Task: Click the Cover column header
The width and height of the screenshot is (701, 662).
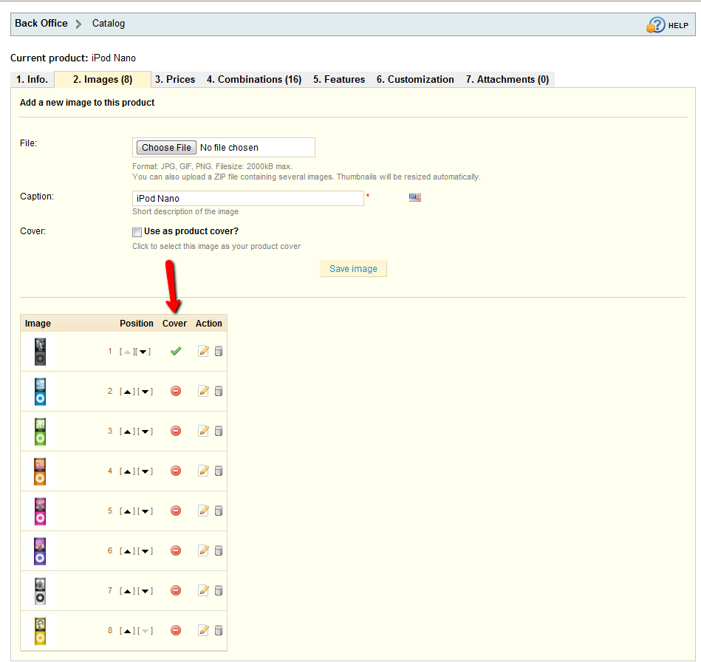Action: pos(174,324)
